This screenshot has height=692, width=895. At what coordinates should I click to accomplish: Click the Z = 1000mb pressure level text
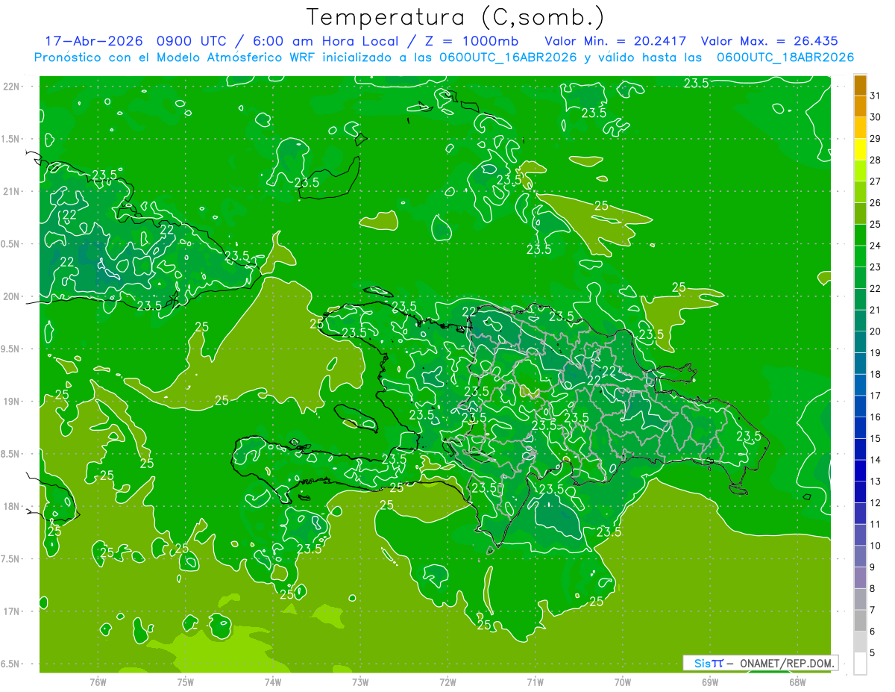point(474,41)
